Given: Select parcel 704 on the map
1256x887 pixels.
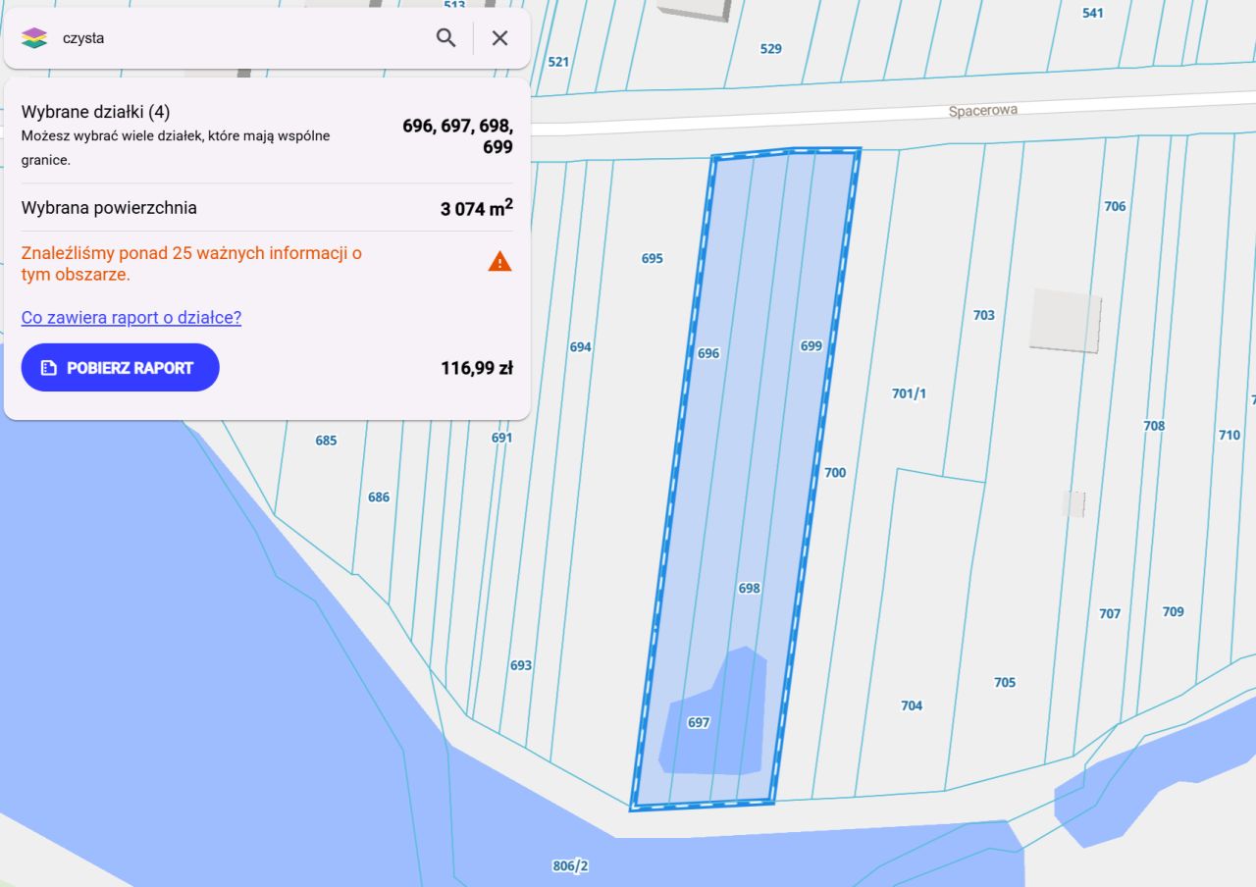Looking at the screenshot, I should [x=912, y=705].
